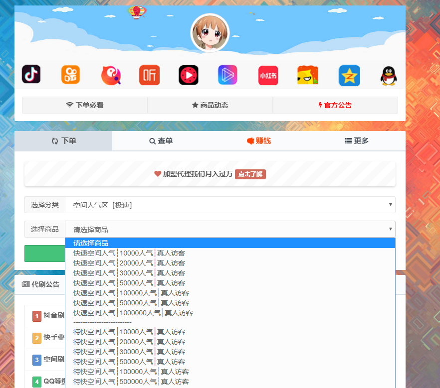Select the red clock-style video app icon
Screen dimensions: 440x388
coord(189,75)
